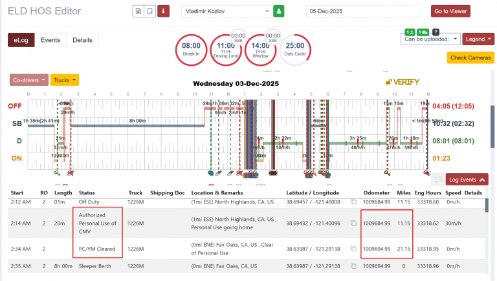Image resolution: width=497 pixels, height=281 pixels.
Task: Open the Vladimir Kozlov driver dropdown
Action: tap(227, 11)
